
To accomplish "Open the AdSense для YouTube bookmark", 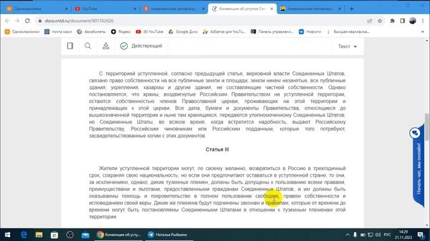I will [224, 31].
